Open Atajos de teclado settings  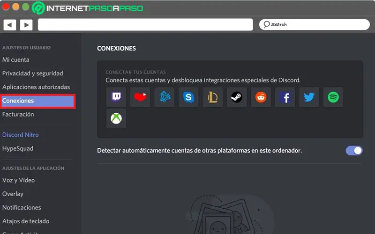tap(26, 221)
